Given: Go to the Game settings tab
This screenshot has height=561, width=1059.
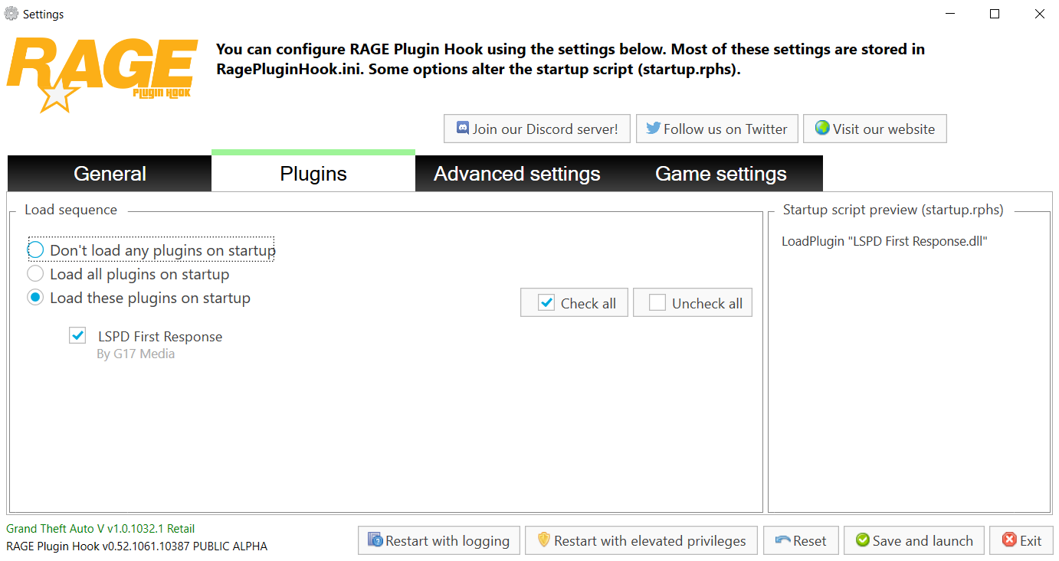Looking at the screenshot, I should pyautogui.click(x=720, y=174).
